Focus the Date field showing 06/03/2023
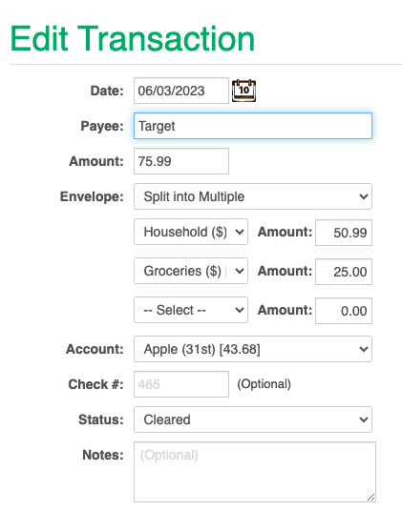This screenshot has height=511, width=402. [x=181, y=91]
